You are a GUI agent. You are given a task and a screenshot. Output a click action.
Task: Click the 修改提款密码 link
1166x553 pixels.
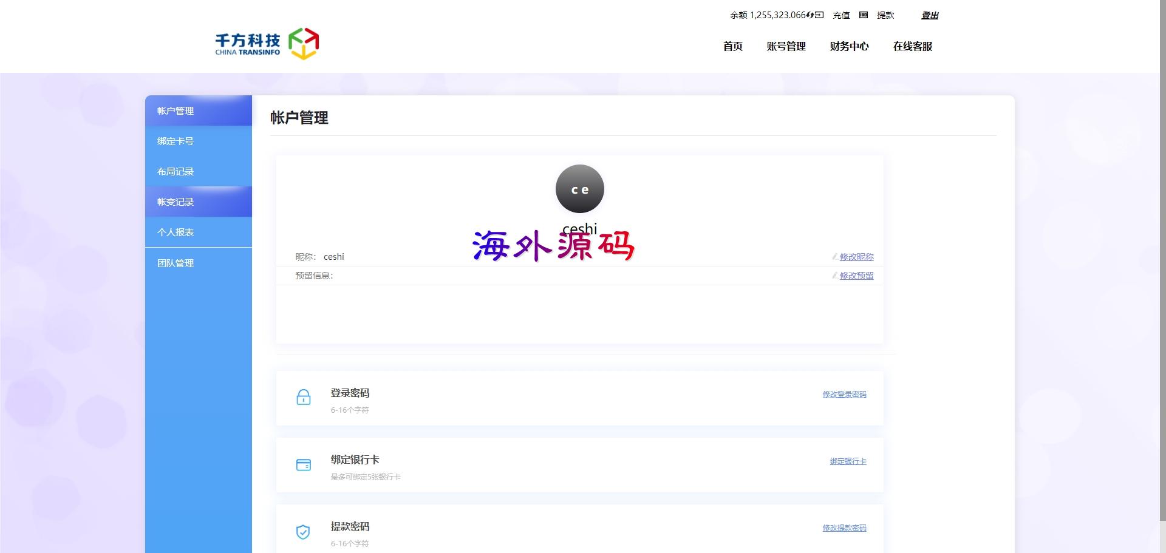(844, 528)
